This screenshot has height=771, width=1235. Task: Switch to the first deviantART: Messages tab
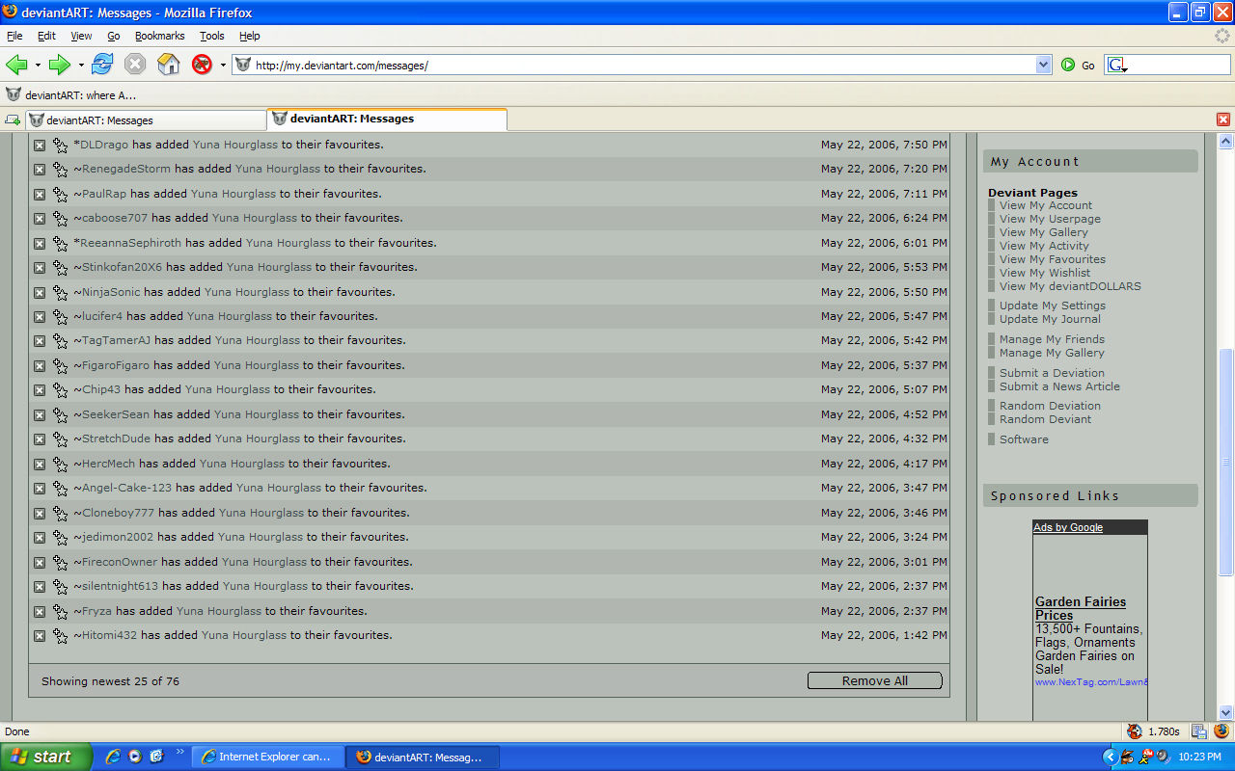pos(145,120)
